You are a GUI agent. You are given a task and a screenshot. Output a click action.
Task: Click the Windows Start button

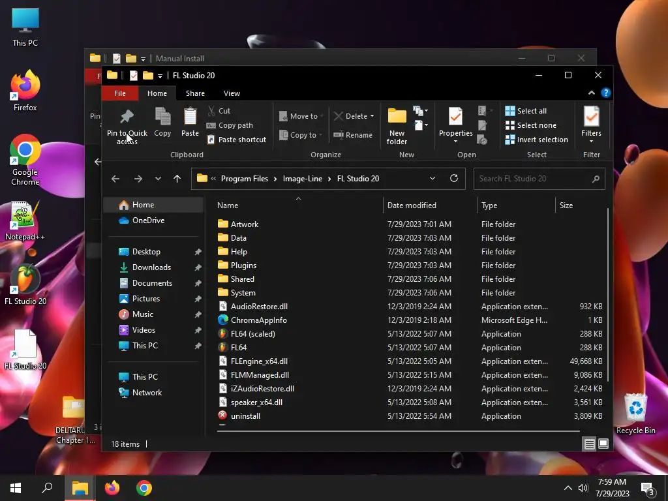(16, 488)
